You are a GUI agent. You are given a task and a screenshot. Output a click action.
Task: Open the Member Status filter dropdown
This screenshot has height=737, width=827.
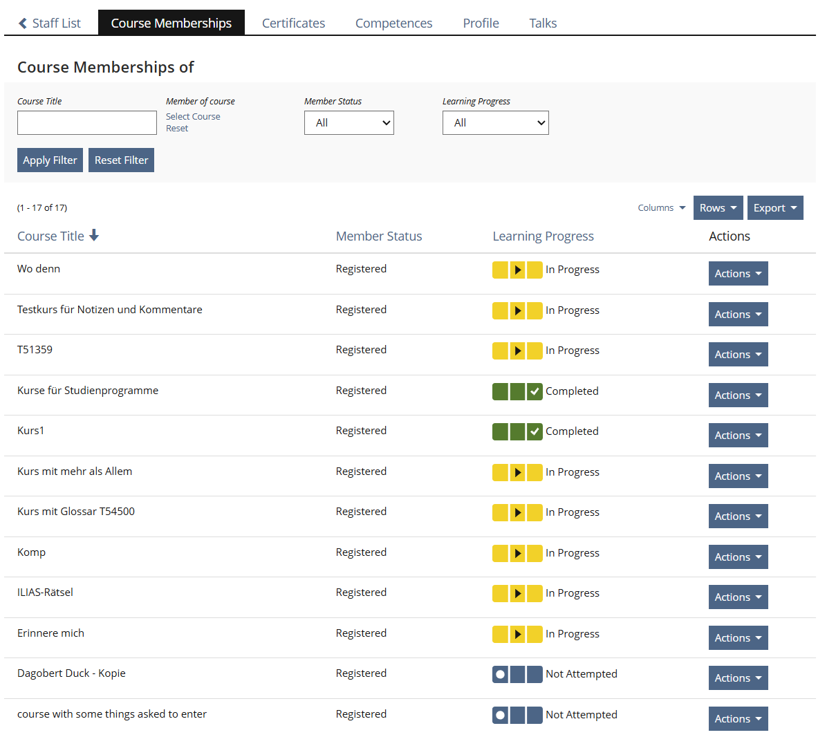349,123
